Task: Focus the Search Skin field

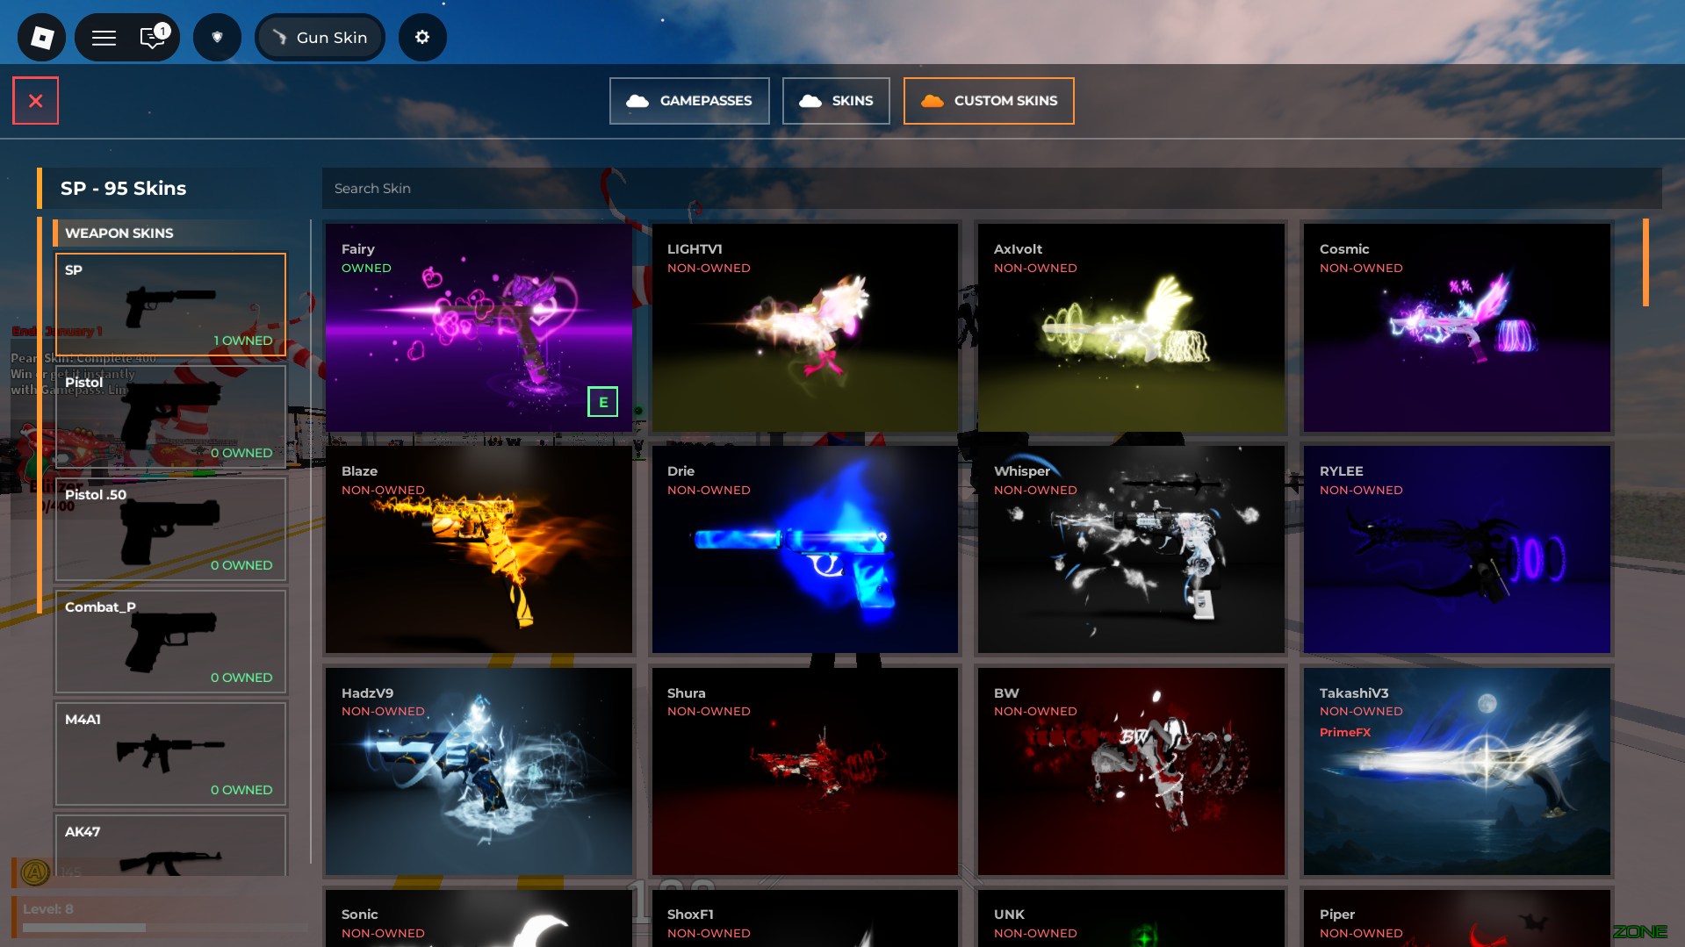Action: pyautogui.click(x=991, y=188)
